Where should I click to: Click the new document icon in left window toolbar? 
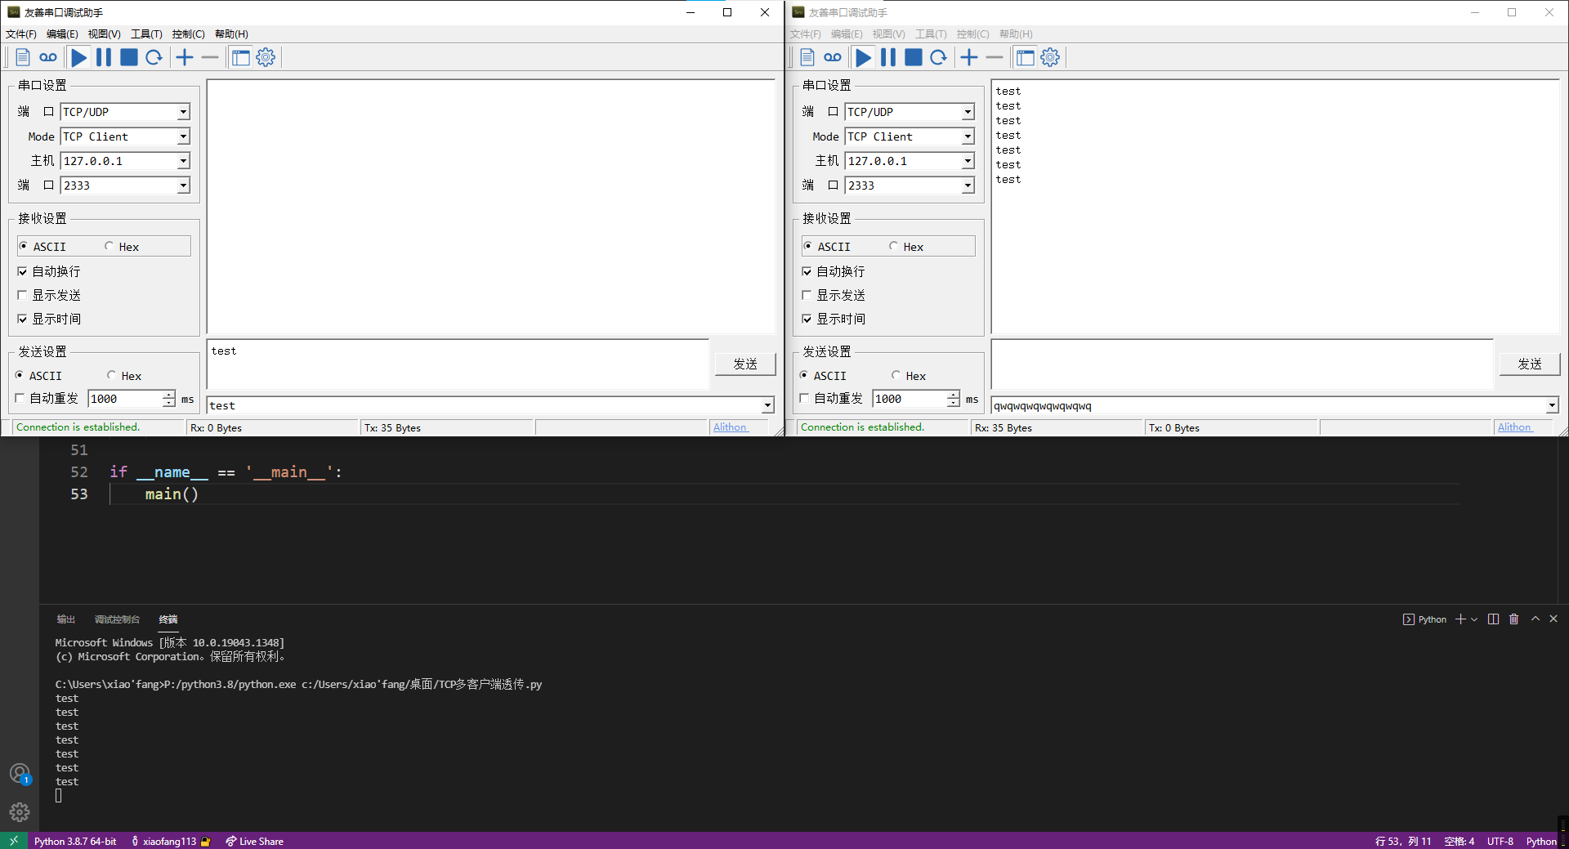pos(23,57)
